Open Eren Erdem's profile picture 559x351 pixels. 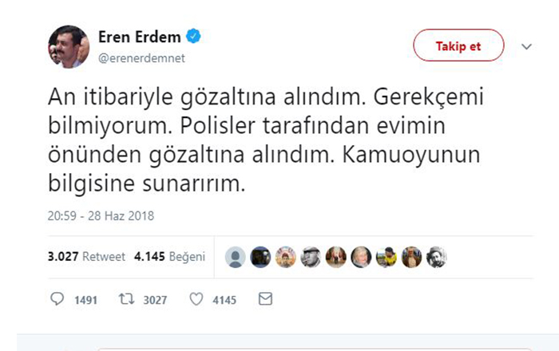[x=70, y=46]
